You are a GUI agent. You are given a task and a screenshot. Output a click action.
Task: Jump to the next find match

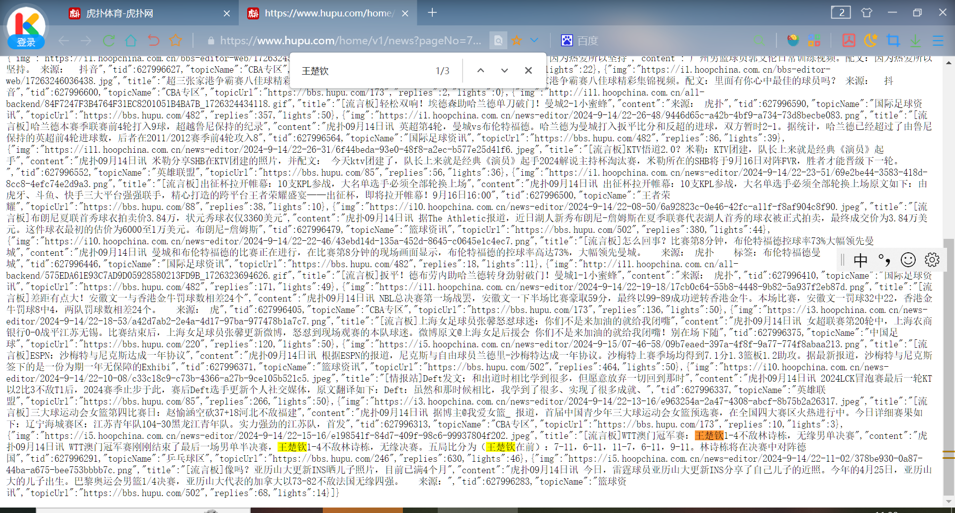click(x=504, y=71)
